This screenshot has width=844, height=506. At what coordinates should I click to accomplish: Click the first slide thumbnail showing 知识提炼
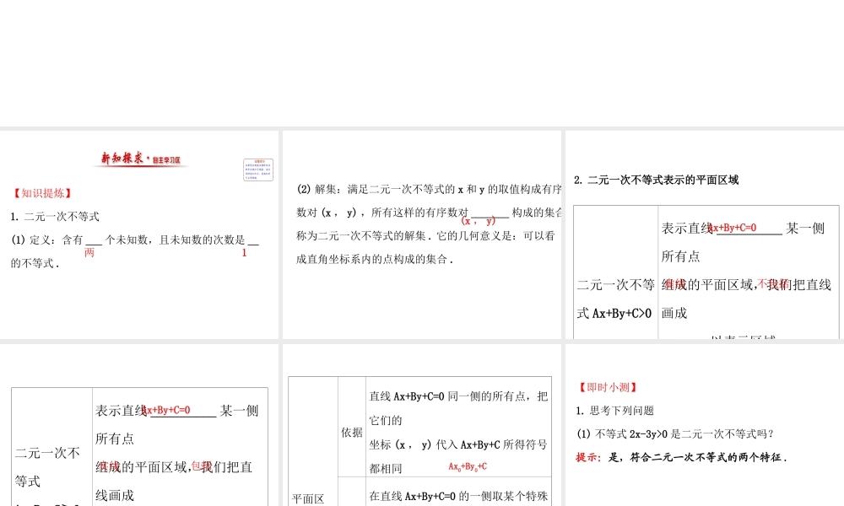(139, 236)
